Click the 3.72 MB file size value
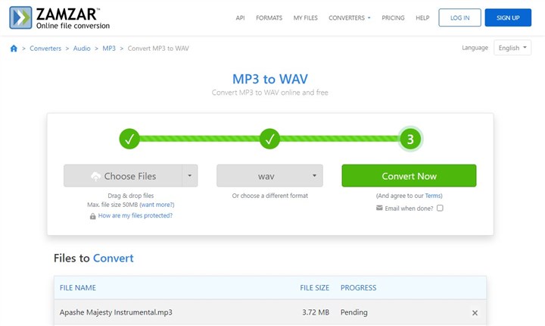The width and height of the screenshot is (545, 326). click(x=316, y=312)
